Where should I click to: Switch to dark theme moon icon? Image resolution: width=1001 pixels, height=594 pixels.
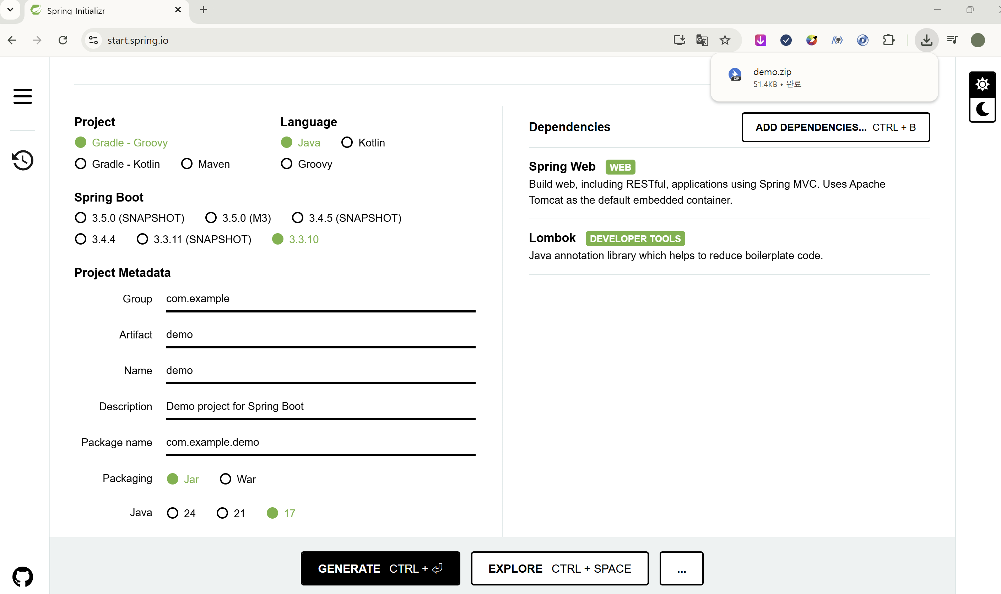pyautogui.click(x=982, y=109)
